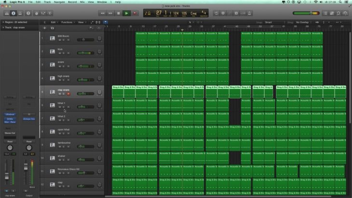Image resolution: width=352 pixels, height=198 pixels.
Task: Click the Stop transport button
Action: click(118, 13)
